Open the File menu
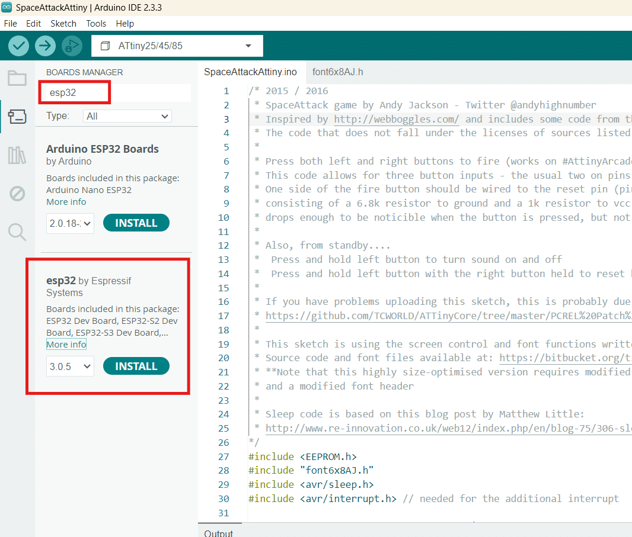 pyautogui.click(x=11, y=24)
